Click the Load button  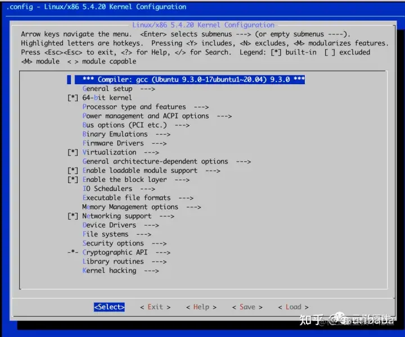[x=293, y=307]
